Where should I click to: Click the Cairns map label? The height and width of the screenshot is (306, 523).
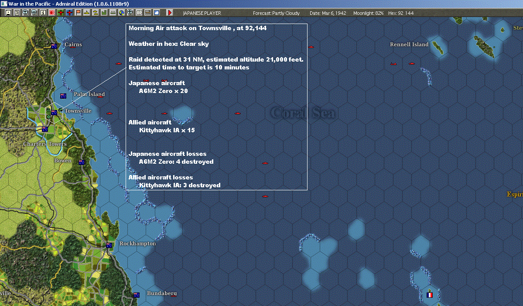coord(73,45)
